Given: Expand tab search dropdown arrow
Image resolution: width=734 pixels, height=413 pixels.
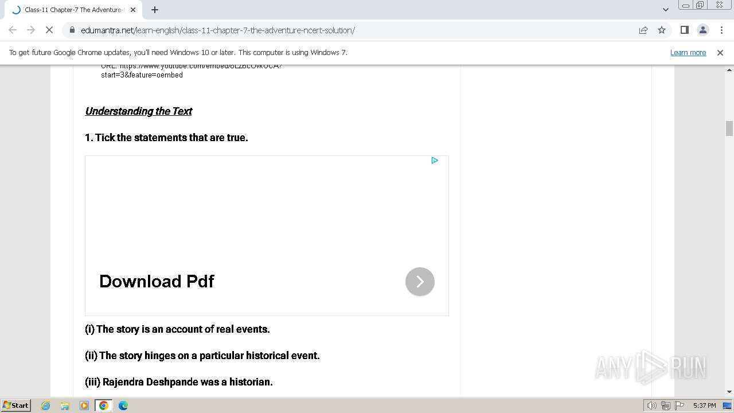Looking at the screenshot, I should (x=666, y=10).
